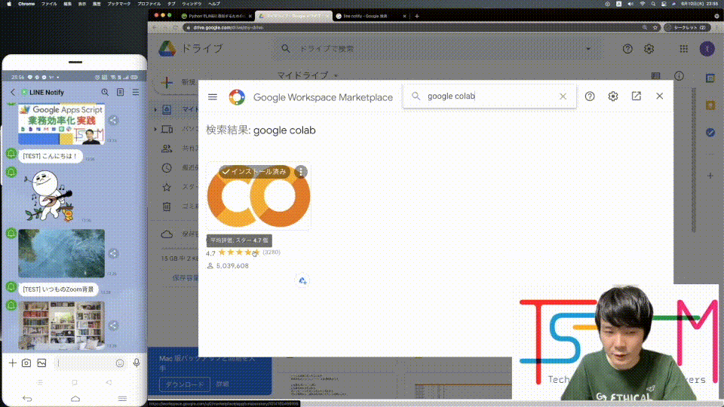Tap the Android home navigation button
The height and width of the screenshot is (407, 724).
(x=75, y=399)
